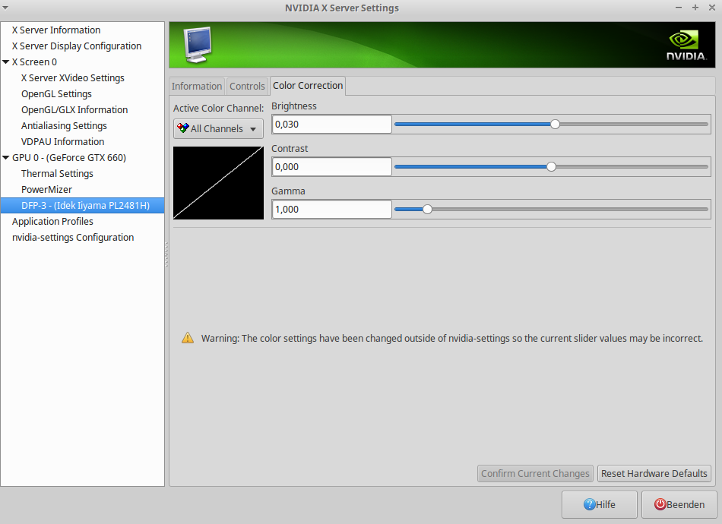Focus the Brightness value field
The height and width of the screenshot is (524, 722).
(331, 125)
